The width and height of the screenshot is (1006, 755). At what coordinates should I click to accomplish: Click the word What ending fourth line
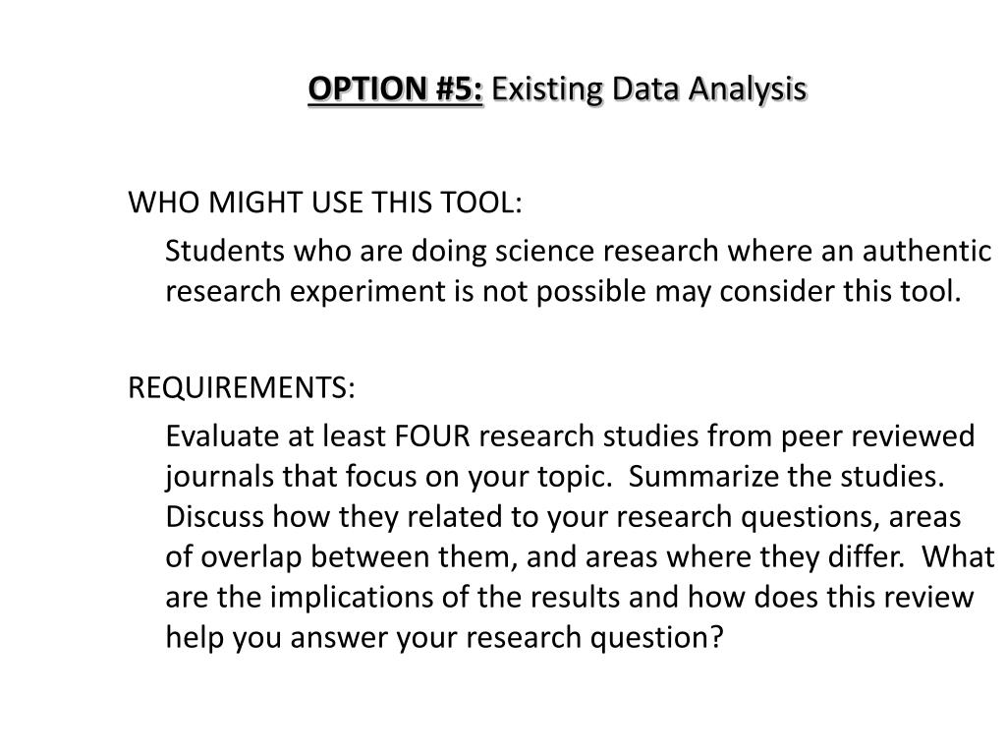959,556
